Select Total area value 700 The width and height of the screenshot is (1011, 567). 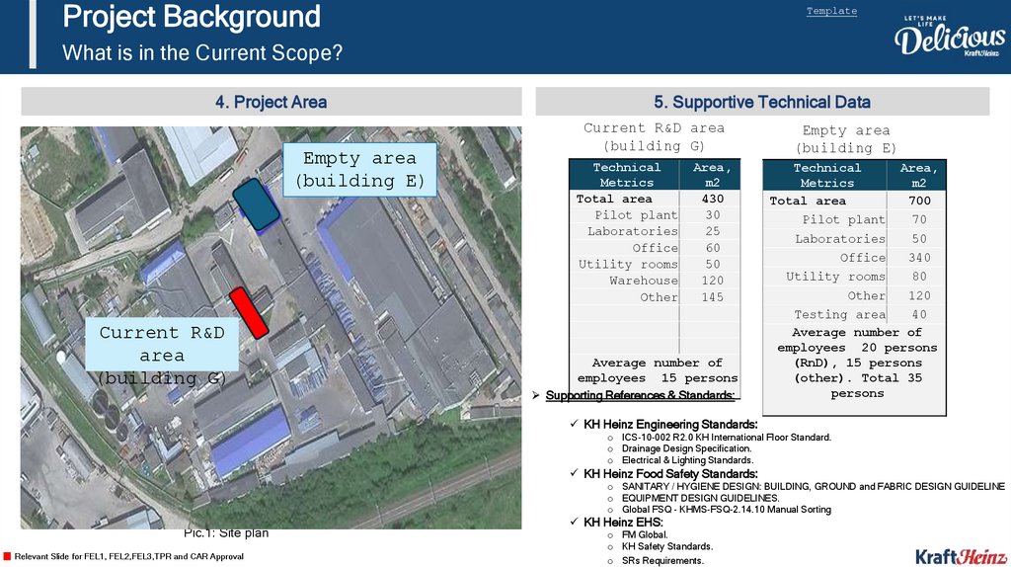(x=919, y=202)
